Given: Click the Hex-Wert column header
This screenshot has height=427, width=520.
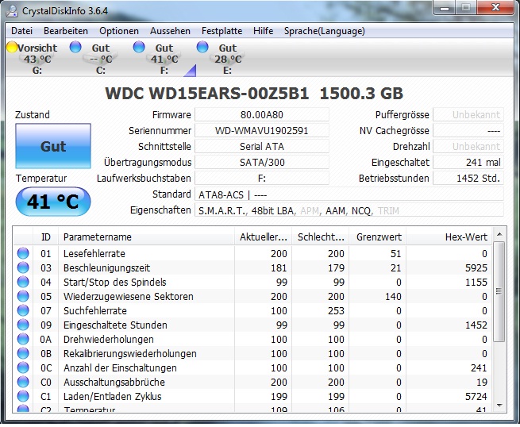Looking at the screenshot, I should (x=449, y=237).
